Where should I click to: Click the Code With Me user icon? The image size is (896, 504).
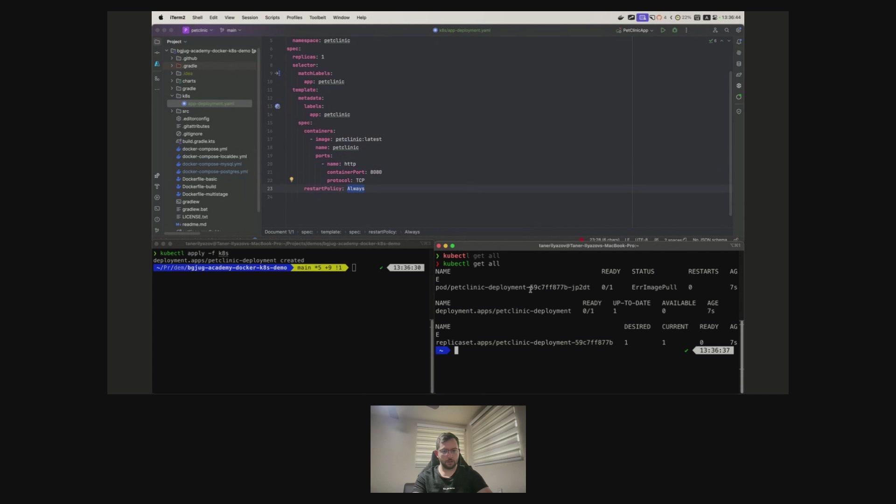click(x=715, y=30)
